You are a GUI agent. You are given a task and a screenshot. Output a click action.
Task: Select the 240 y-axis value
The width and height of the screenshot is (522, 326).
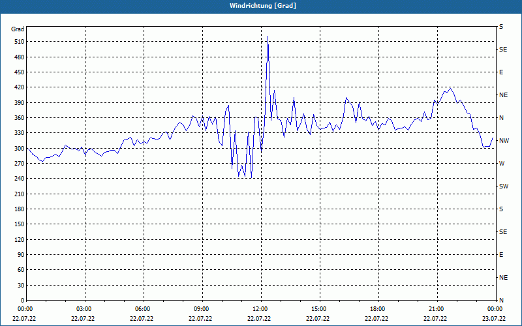pos(20,179)
